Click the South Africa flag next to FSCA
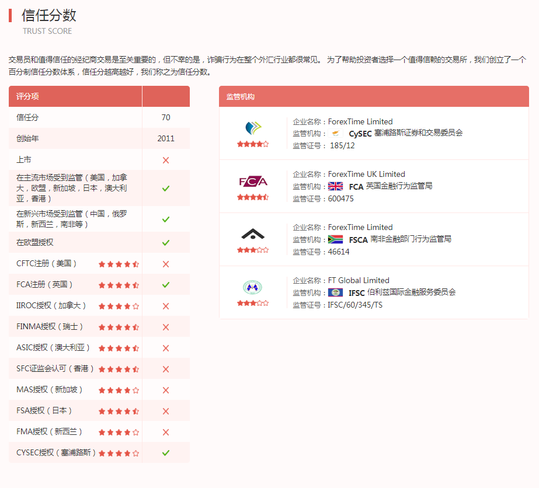Viewport: 539px width, 488px height. [x=336, y=239]
